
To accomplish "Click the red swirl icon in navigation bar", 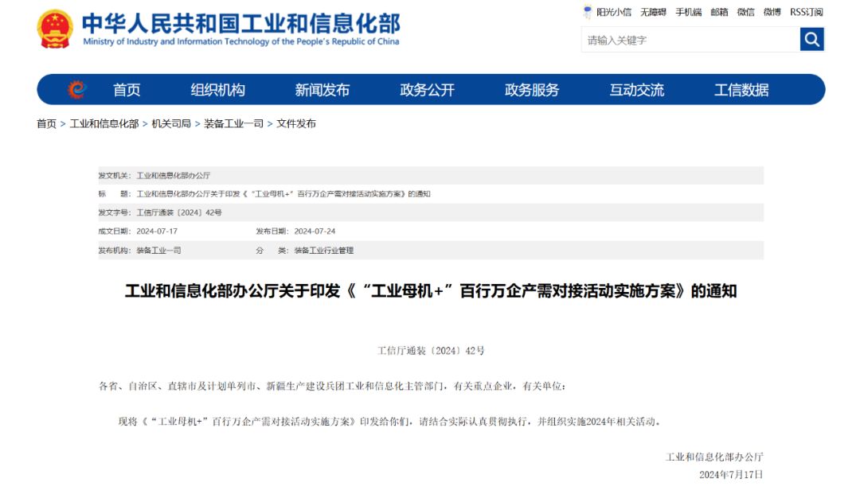I will click(x=76, y=90).
